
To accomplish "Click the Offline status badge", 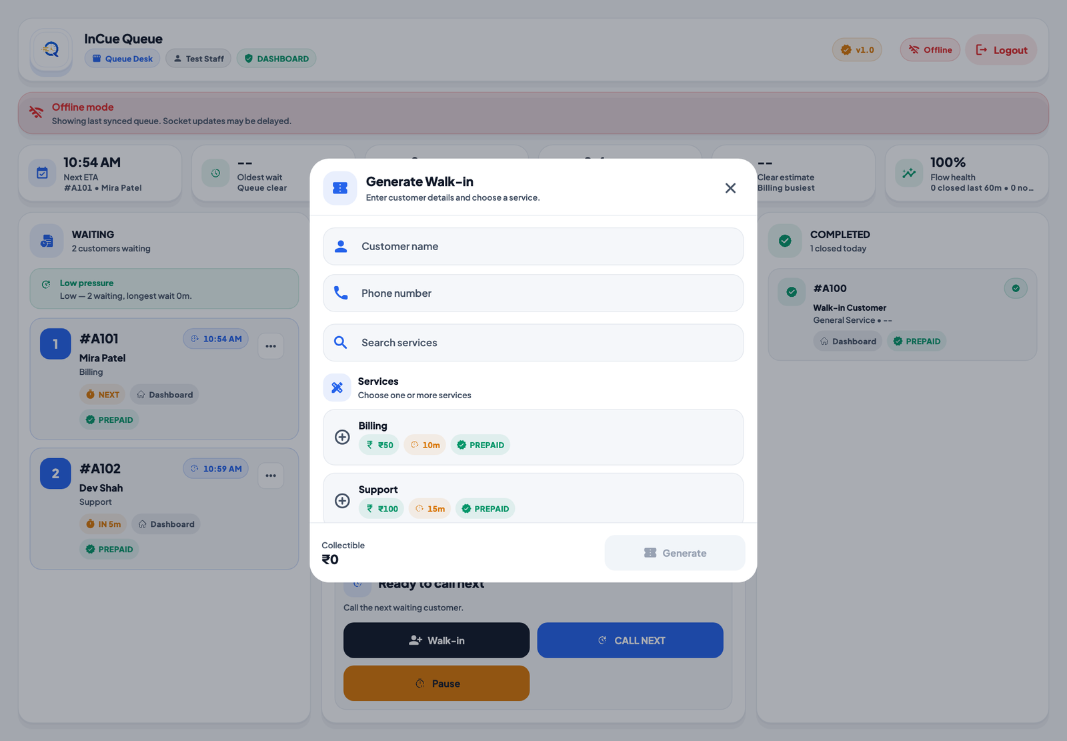I will [930, 50].
